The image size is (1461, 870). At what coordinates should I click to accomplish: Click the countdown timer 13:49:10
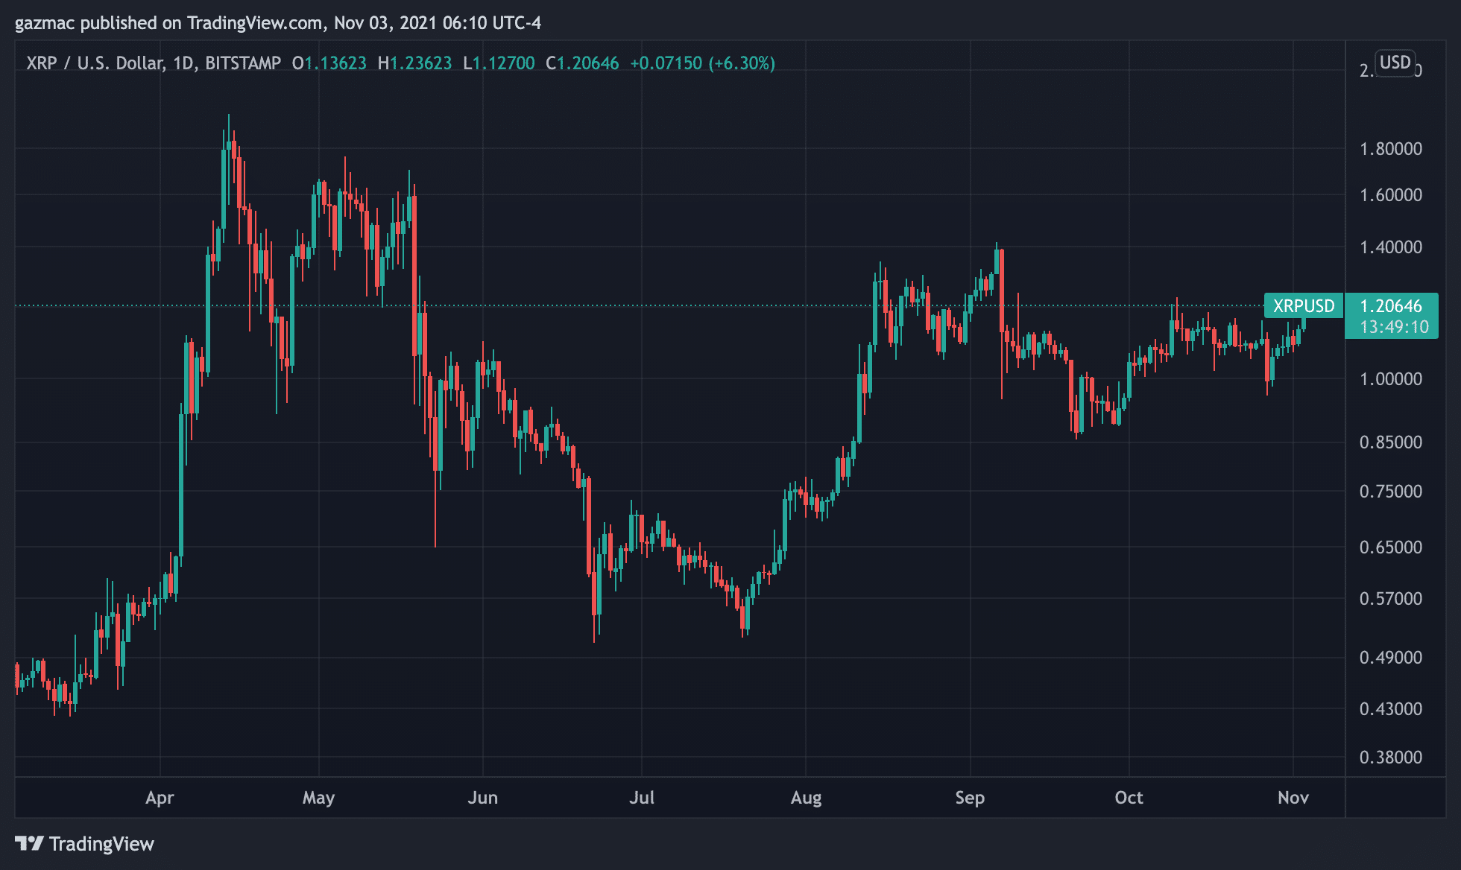coord(1394,327)
